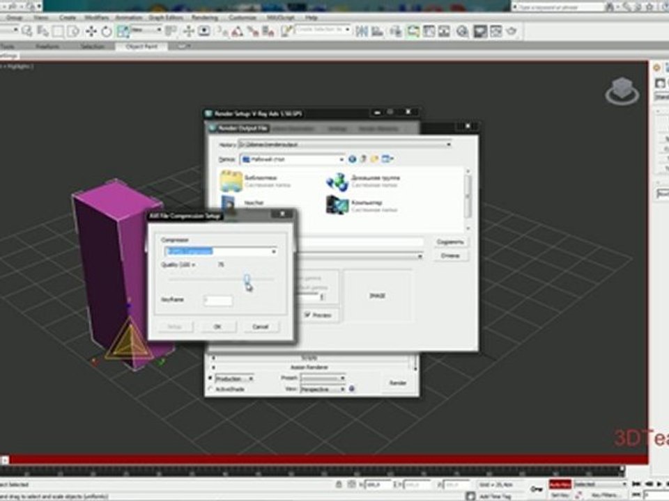Click the Render button in Render Setup
The width and height of the screenshot is (669, 501).
point(398,383)
